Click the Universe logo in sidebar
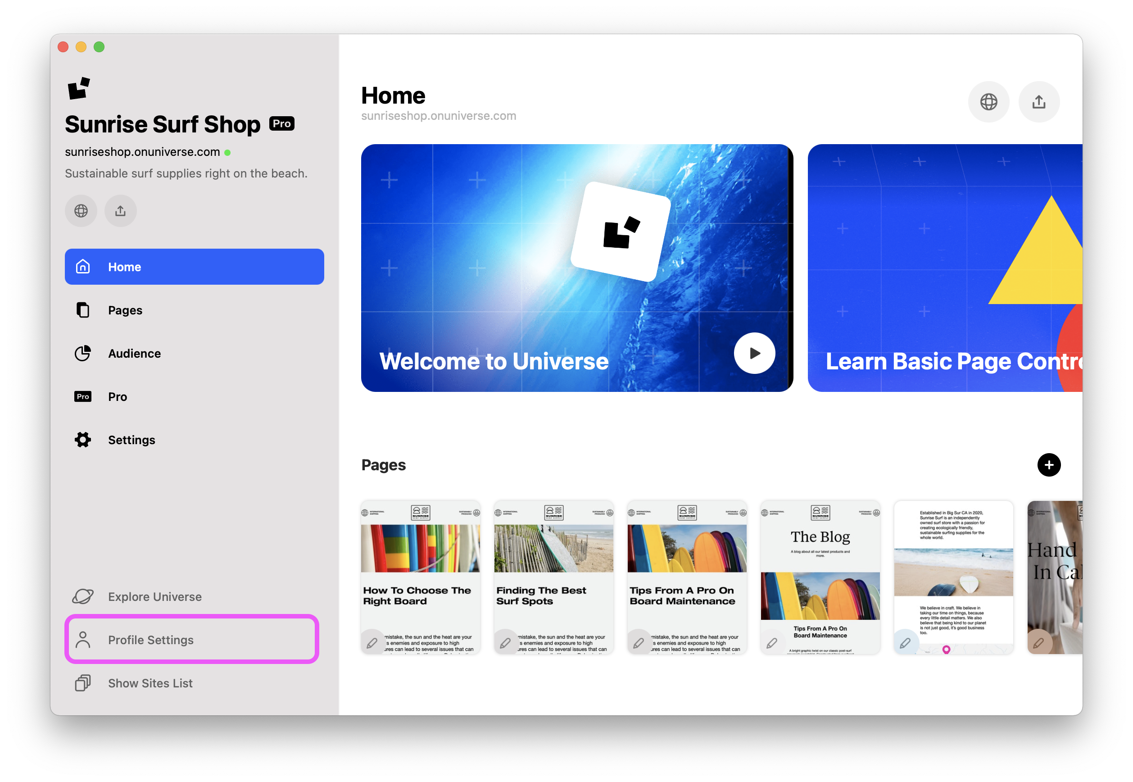This screenshot has width=1133, height=782. coord(79,89)
